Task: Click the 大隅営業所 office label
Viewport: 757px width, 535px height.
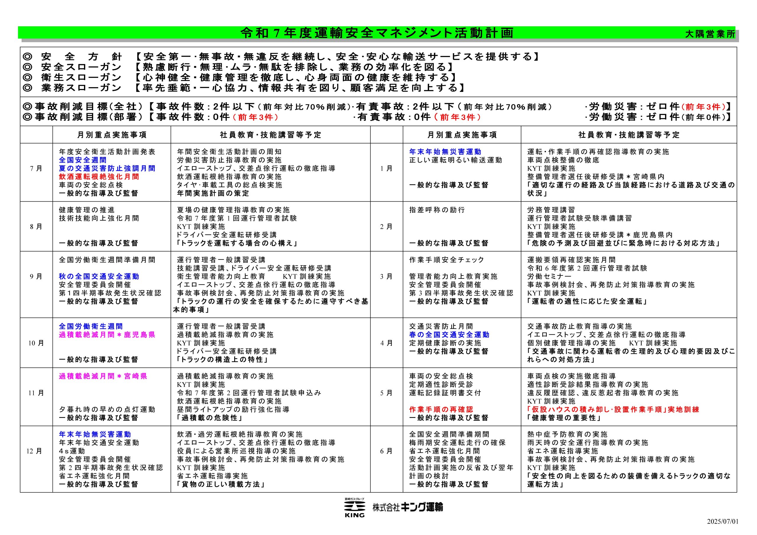Action: point(710,34)
